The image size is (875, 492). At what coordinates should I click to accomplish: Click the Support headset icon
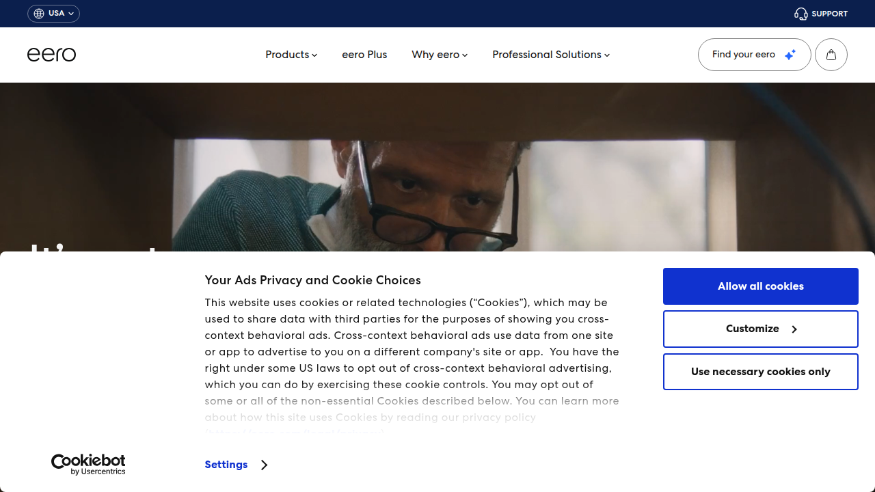801,14
